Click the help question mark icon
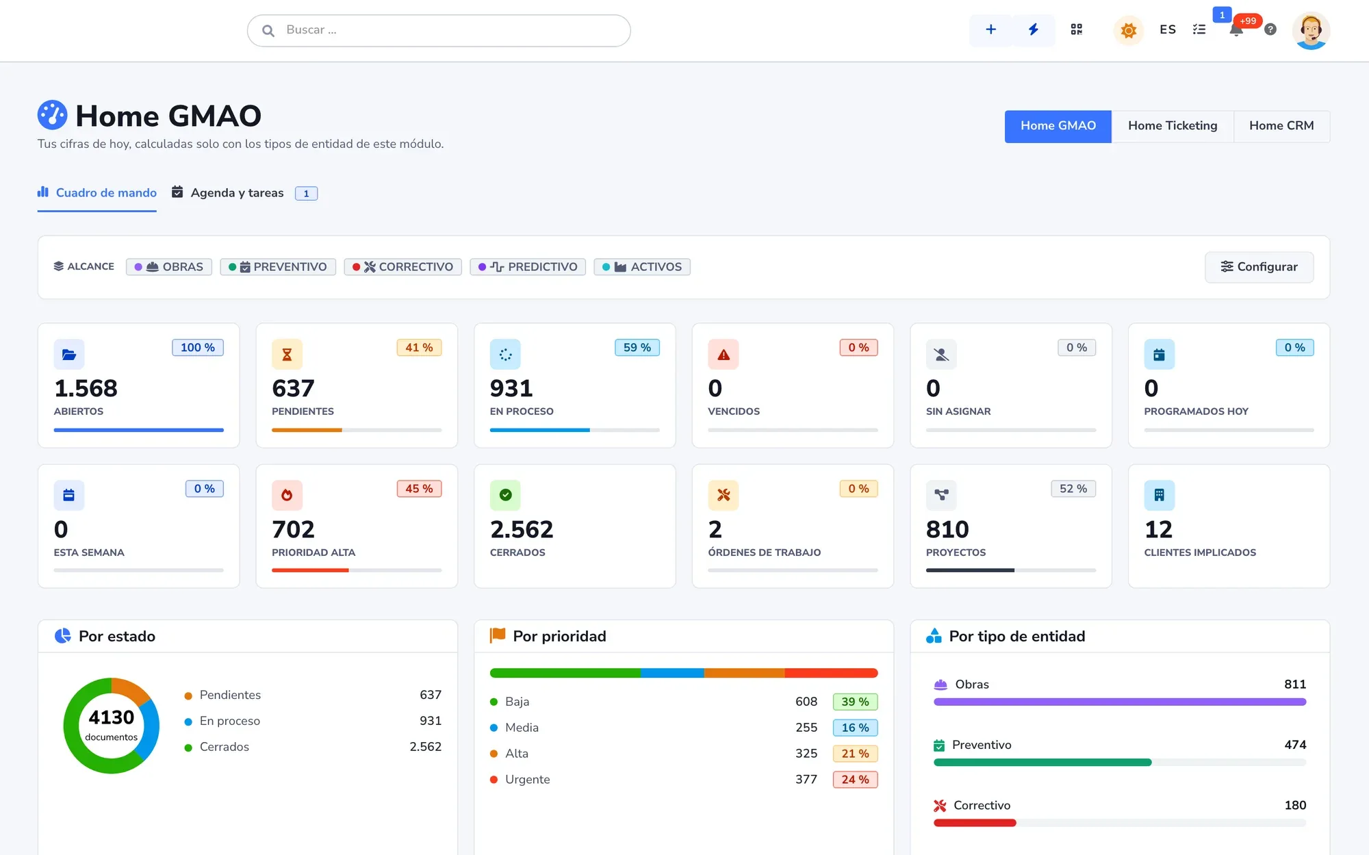 (x=1270, y=30)
